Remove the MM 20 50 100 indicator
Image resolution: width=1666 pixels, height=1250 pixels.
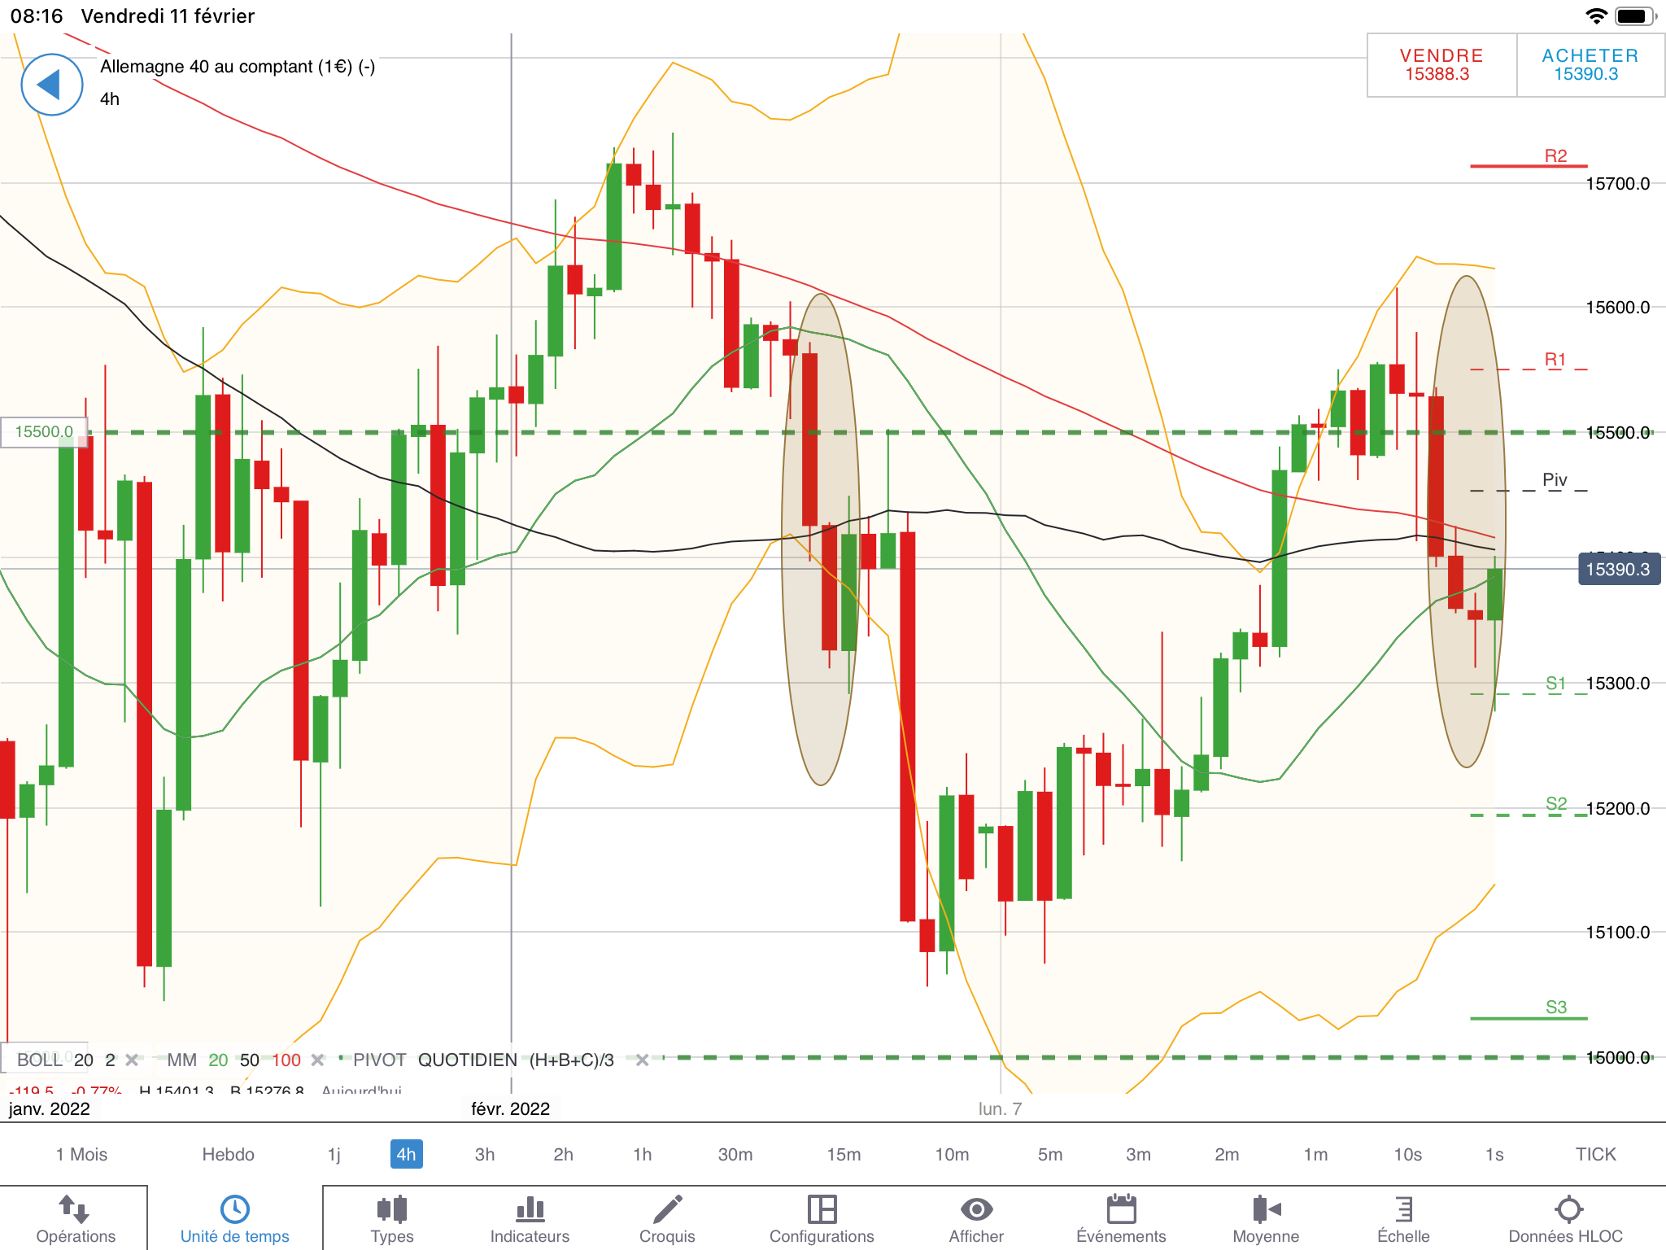pyautogui.click(x=318, y=1060)
